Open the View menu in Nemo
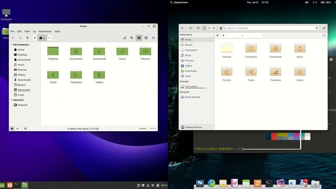The image size is (336, 189). pos(27,31)
